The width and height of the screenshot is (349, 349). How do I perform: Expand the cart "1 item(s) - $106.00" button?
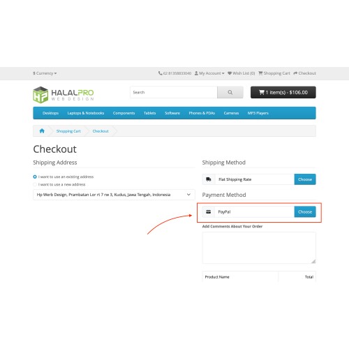pos(283,92)
